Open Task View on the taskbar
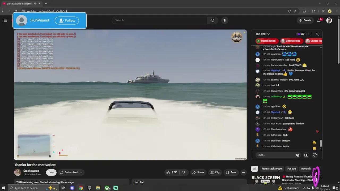The width and height of the screenshot is (340, 191). point(63,188)
